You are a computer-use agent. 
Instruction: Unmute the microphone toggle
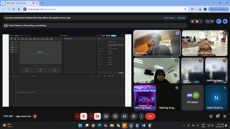click(x=84, y=116)
